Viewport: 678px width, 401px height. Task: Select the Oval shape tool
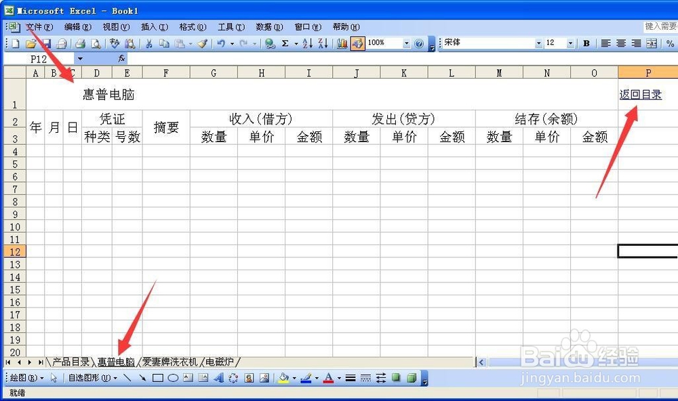pos(173,378)
